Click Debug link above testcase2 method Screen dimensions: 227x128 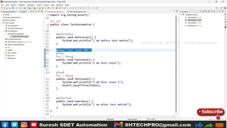69,76
